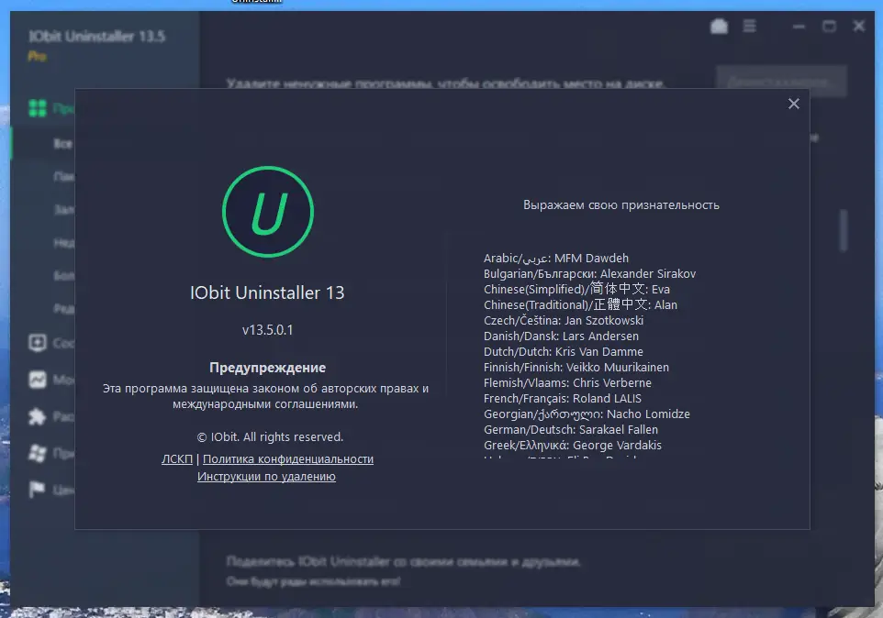Click the round IObit Uninstaller logo
The image size is (883, 618).
click(x=267, y=210)
